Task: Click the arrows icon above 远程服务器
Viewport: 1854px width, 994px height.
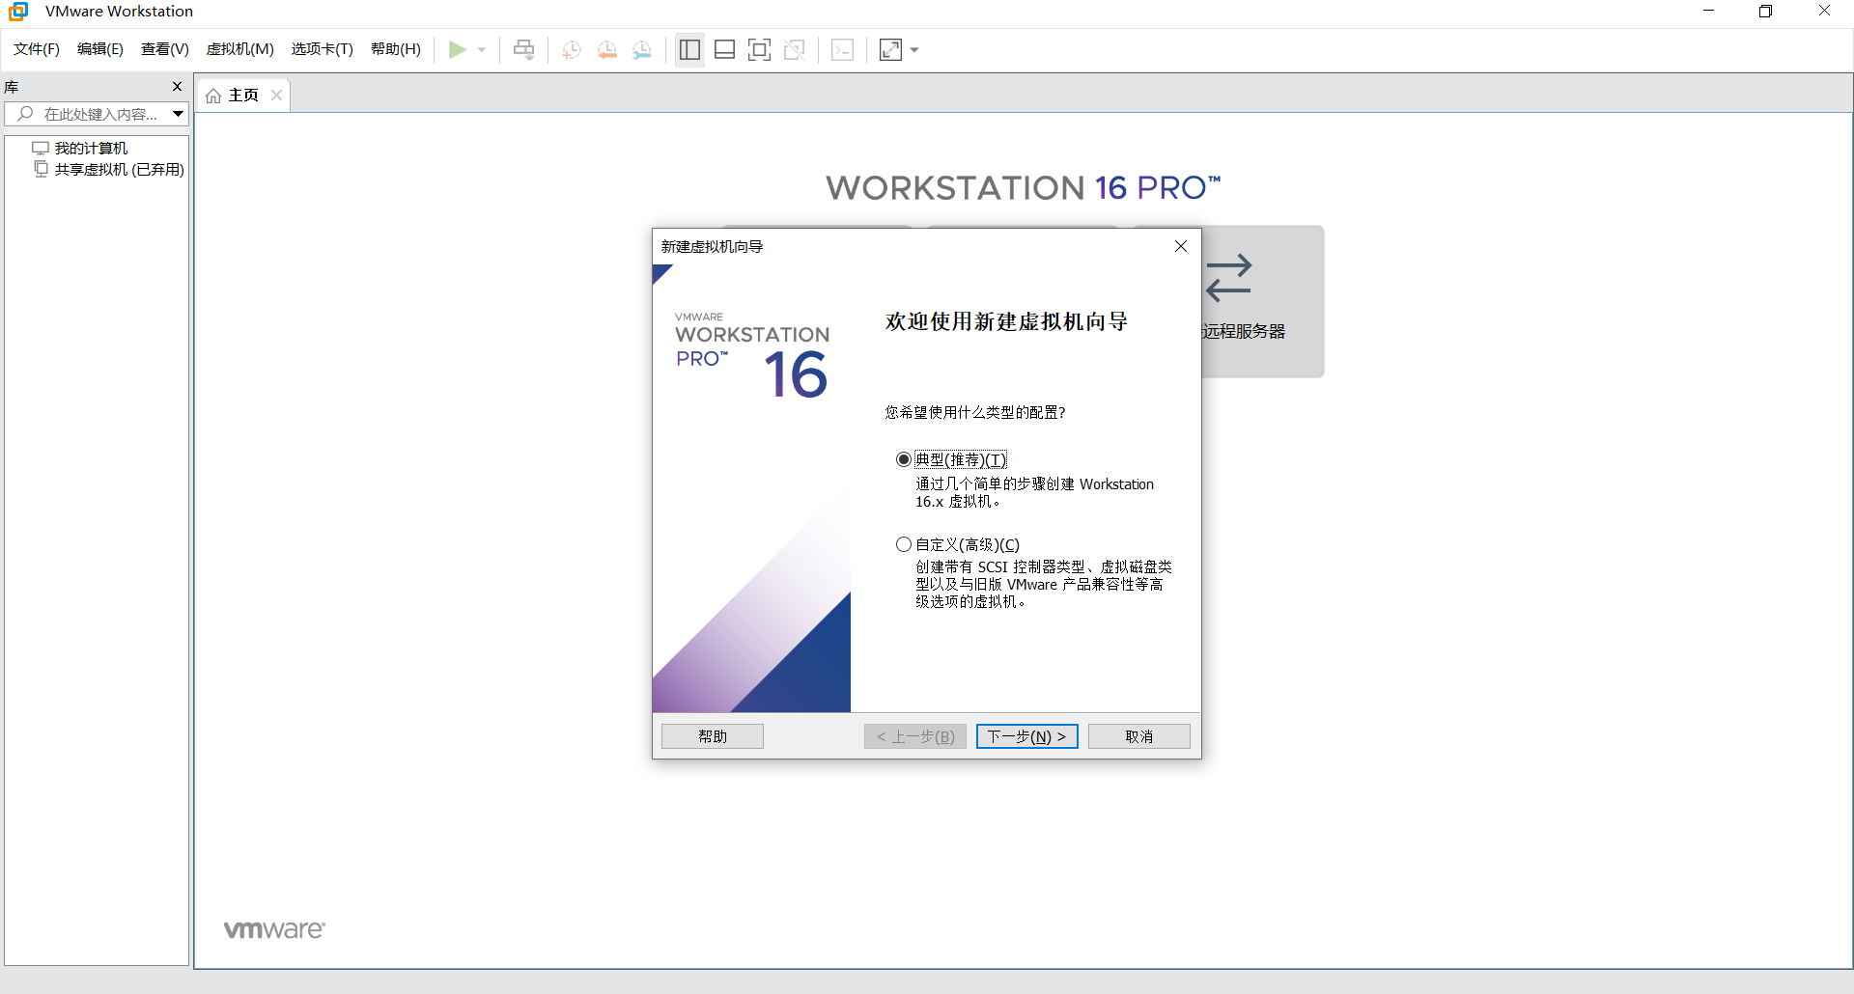Action: [1228, 278]
